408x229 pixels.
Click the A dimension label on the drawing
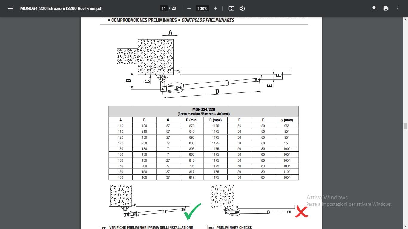[x=170, y=32]
